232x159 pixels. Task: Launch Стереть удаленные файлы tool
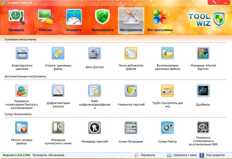click(x=58, y=54)
